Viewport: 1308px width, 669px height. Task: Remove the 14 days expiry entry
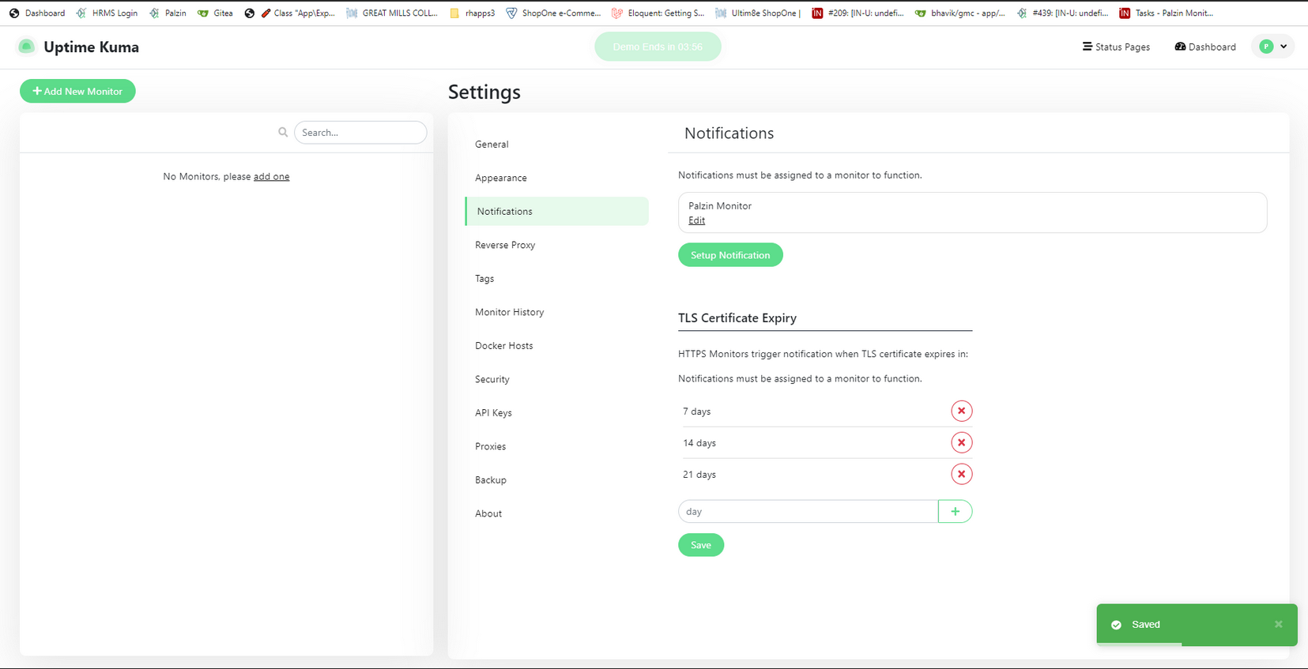961,442
